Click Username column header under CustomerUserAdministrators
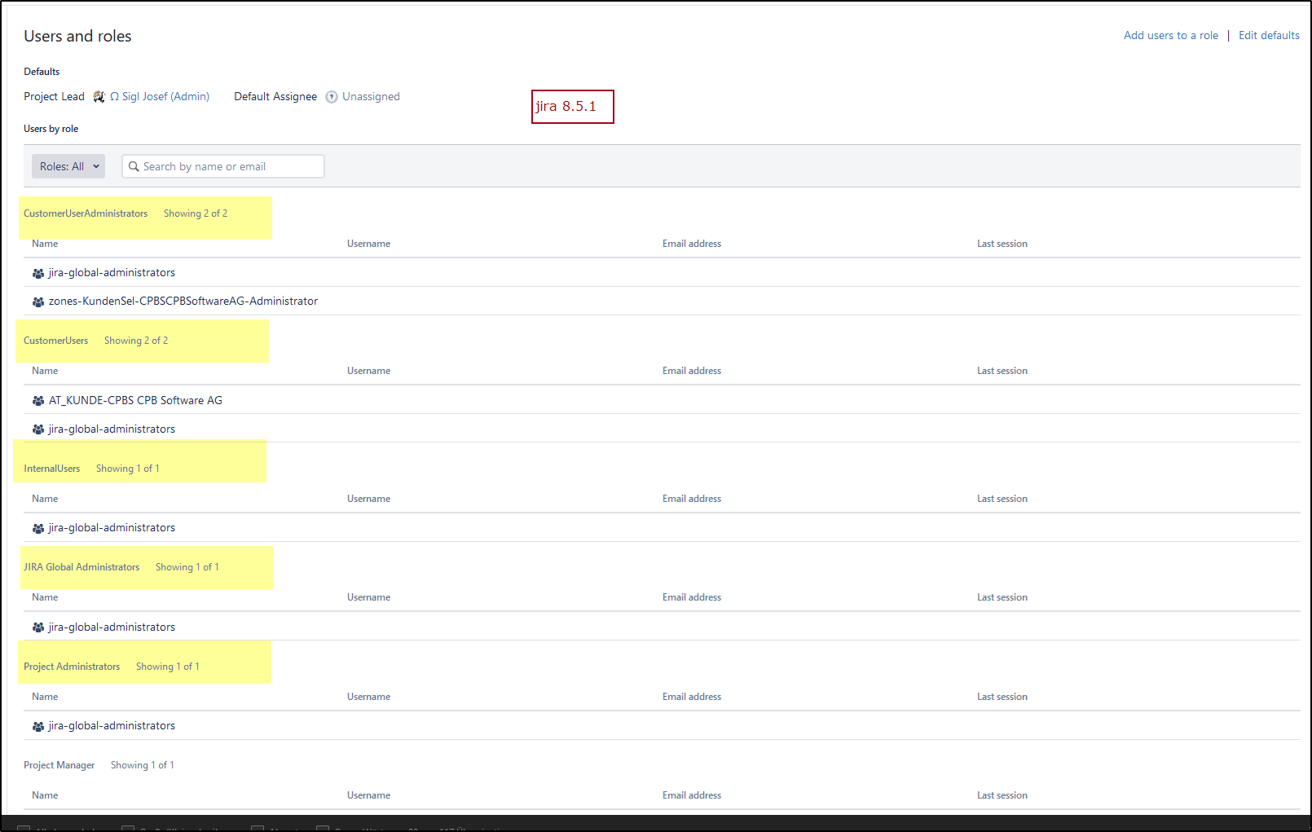1312x832 pixels. tap(368, 244)
